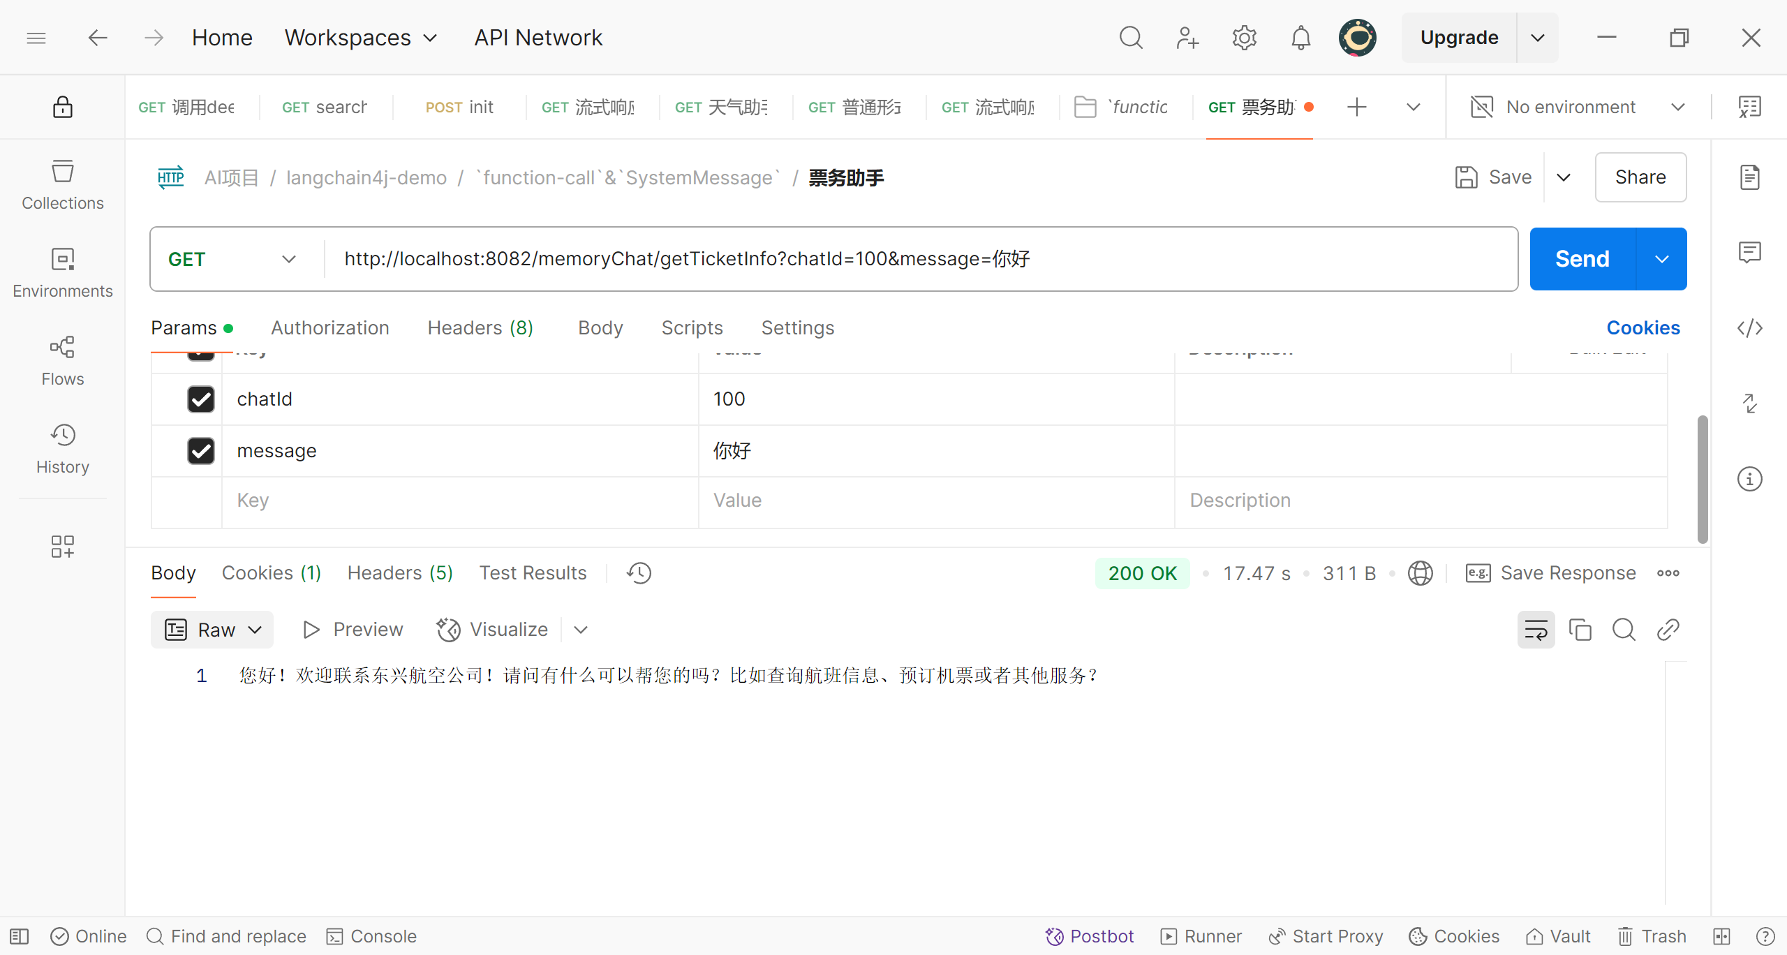Expand the Raw format dropdown
Screen dimensions: 1787x955
tap(212, 630)
